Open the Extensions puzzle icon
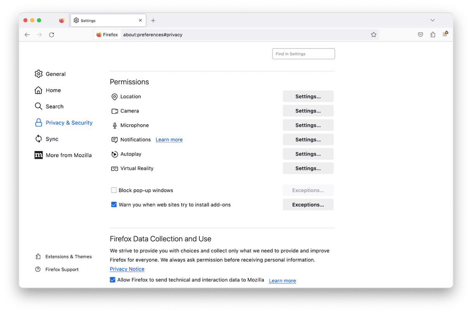Viewport: 472px width, 313px height. point(433,35)
